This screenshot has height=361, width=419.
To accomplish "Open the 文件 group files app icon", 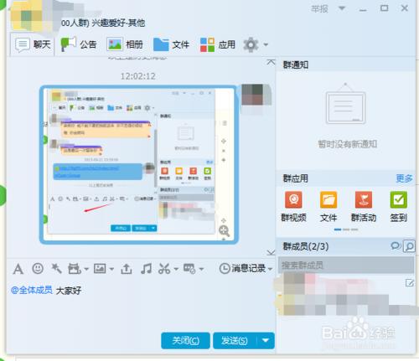I will 328,206.
